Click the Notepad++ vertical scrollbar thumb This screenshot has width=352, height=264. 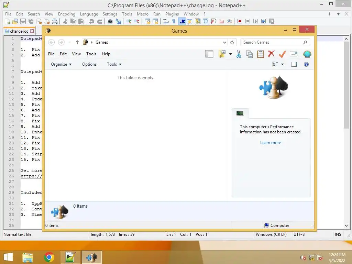click(x=346, y=85)
